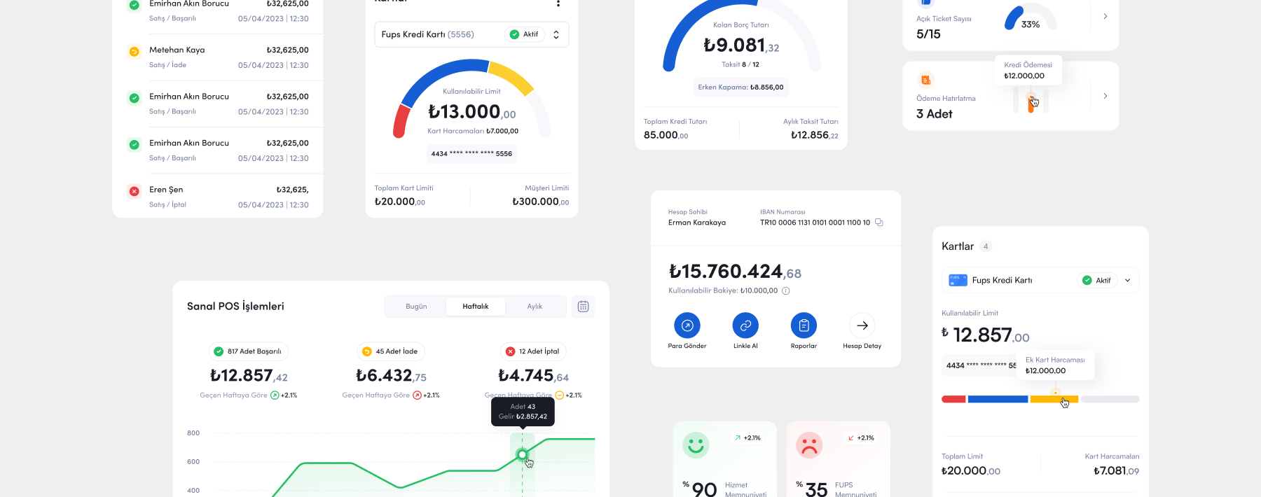Toggle the Aktif status on Fups Kredi Kartı (5556)
Image resolution: width=1261 pixels, height=497 pixels.
[x=525, y=34]
